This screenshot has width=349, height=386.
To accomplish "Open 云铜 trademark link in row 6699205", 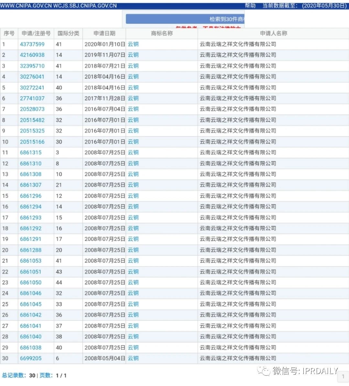I will click(x=133, y=358).
